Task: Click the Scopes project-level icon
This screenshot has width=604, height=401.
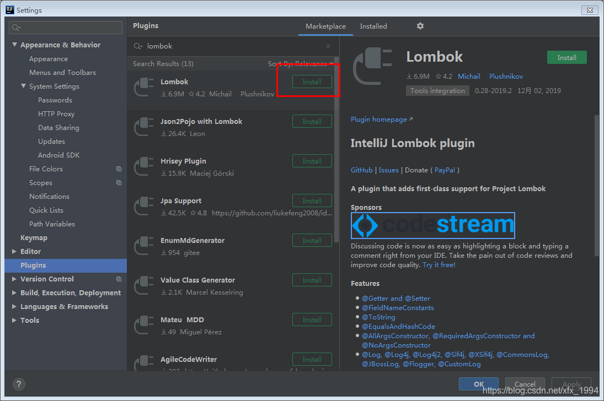Action: tap(119, 183)
